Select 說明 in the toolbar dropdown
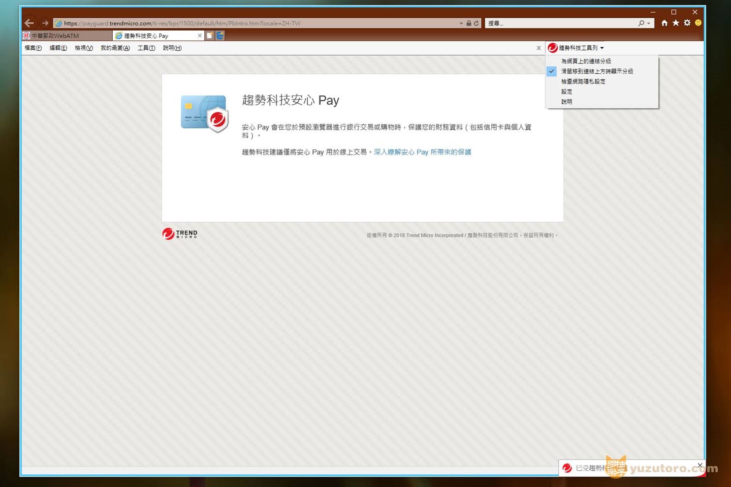This screenshot has width=731, height=487. 602,102
